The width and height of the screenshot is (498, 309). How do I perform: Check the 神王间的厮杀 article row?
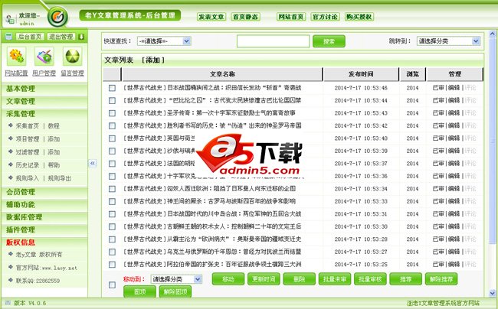point(112,202)
